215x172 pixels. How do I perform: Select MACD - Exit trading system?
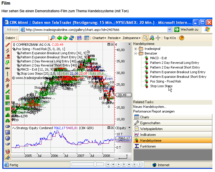(158, 58)
